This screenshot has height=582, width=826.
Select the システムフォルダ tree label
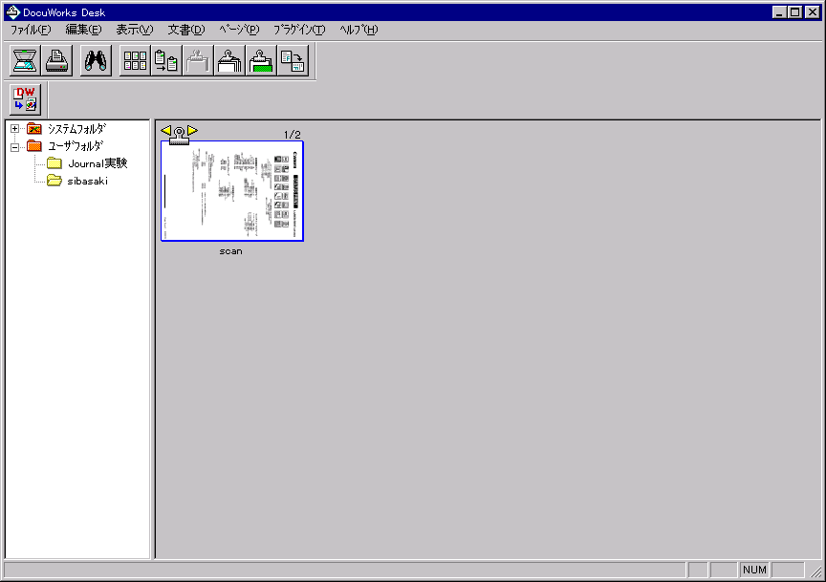pyautogui.click(x=76, y=128)
